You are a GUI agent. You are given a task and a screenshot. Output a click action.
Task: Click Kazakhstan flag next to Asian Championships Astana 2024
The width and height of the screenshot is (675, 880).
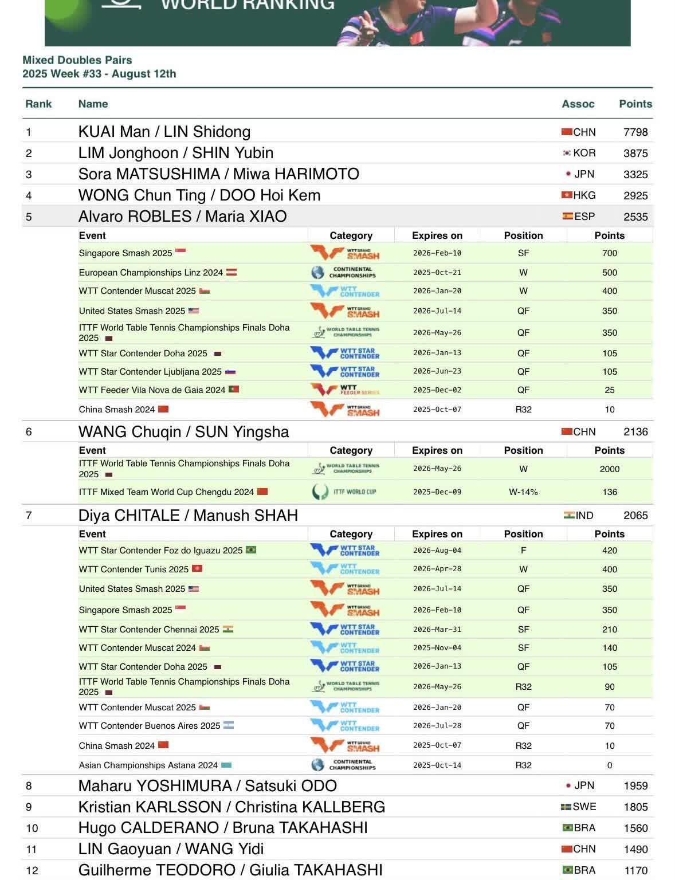click(226, 765)
